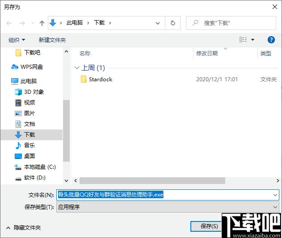Open the 组织 menu
Viewport: 282px width, 238px height.
17,40
